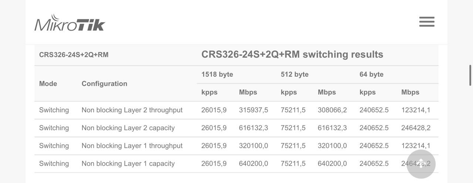
Task: Click the MikroTik logo
Action: click(x=70, y=23)
